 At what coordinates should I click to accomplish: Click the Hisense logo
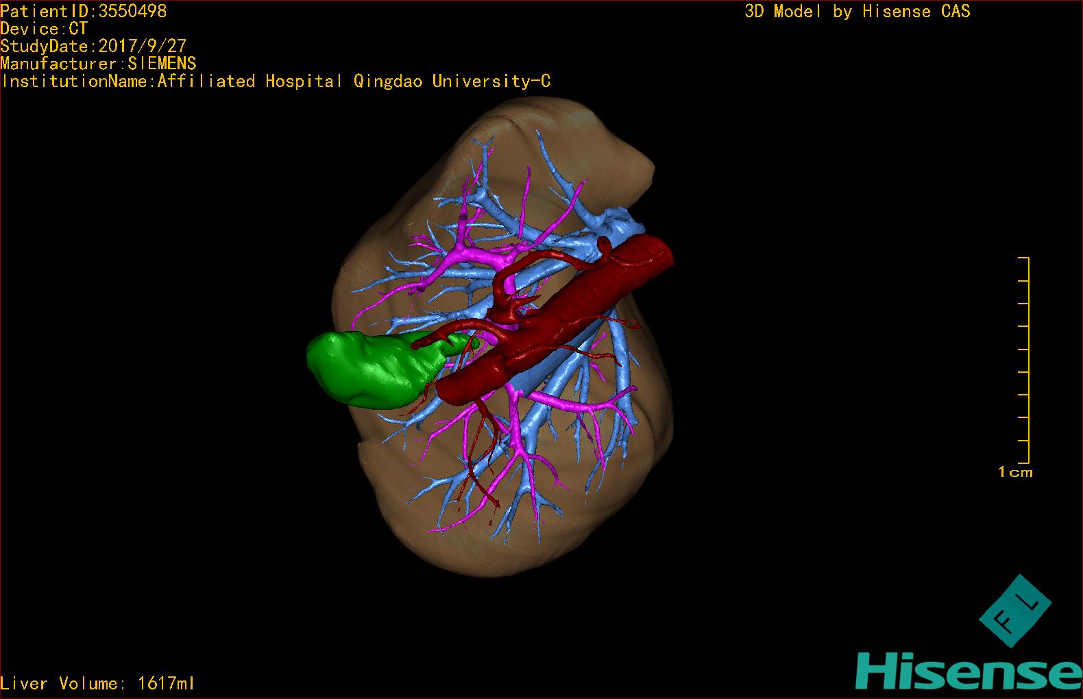(x=969, y=670)
